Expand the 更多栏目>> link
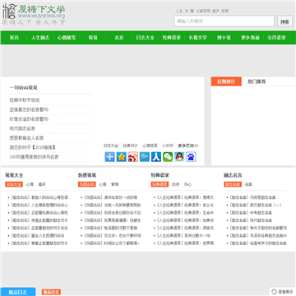The width and height of the screenshot is (296, 296). pyautogui.click(x=188, y=146)
